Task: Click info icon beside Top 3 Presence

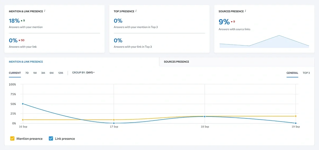Action: click(136, 11)
